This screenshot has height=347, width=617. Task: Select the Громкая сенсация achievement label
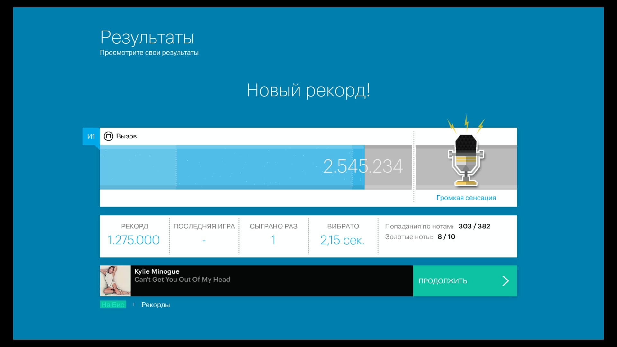click(x=466, y=198)
